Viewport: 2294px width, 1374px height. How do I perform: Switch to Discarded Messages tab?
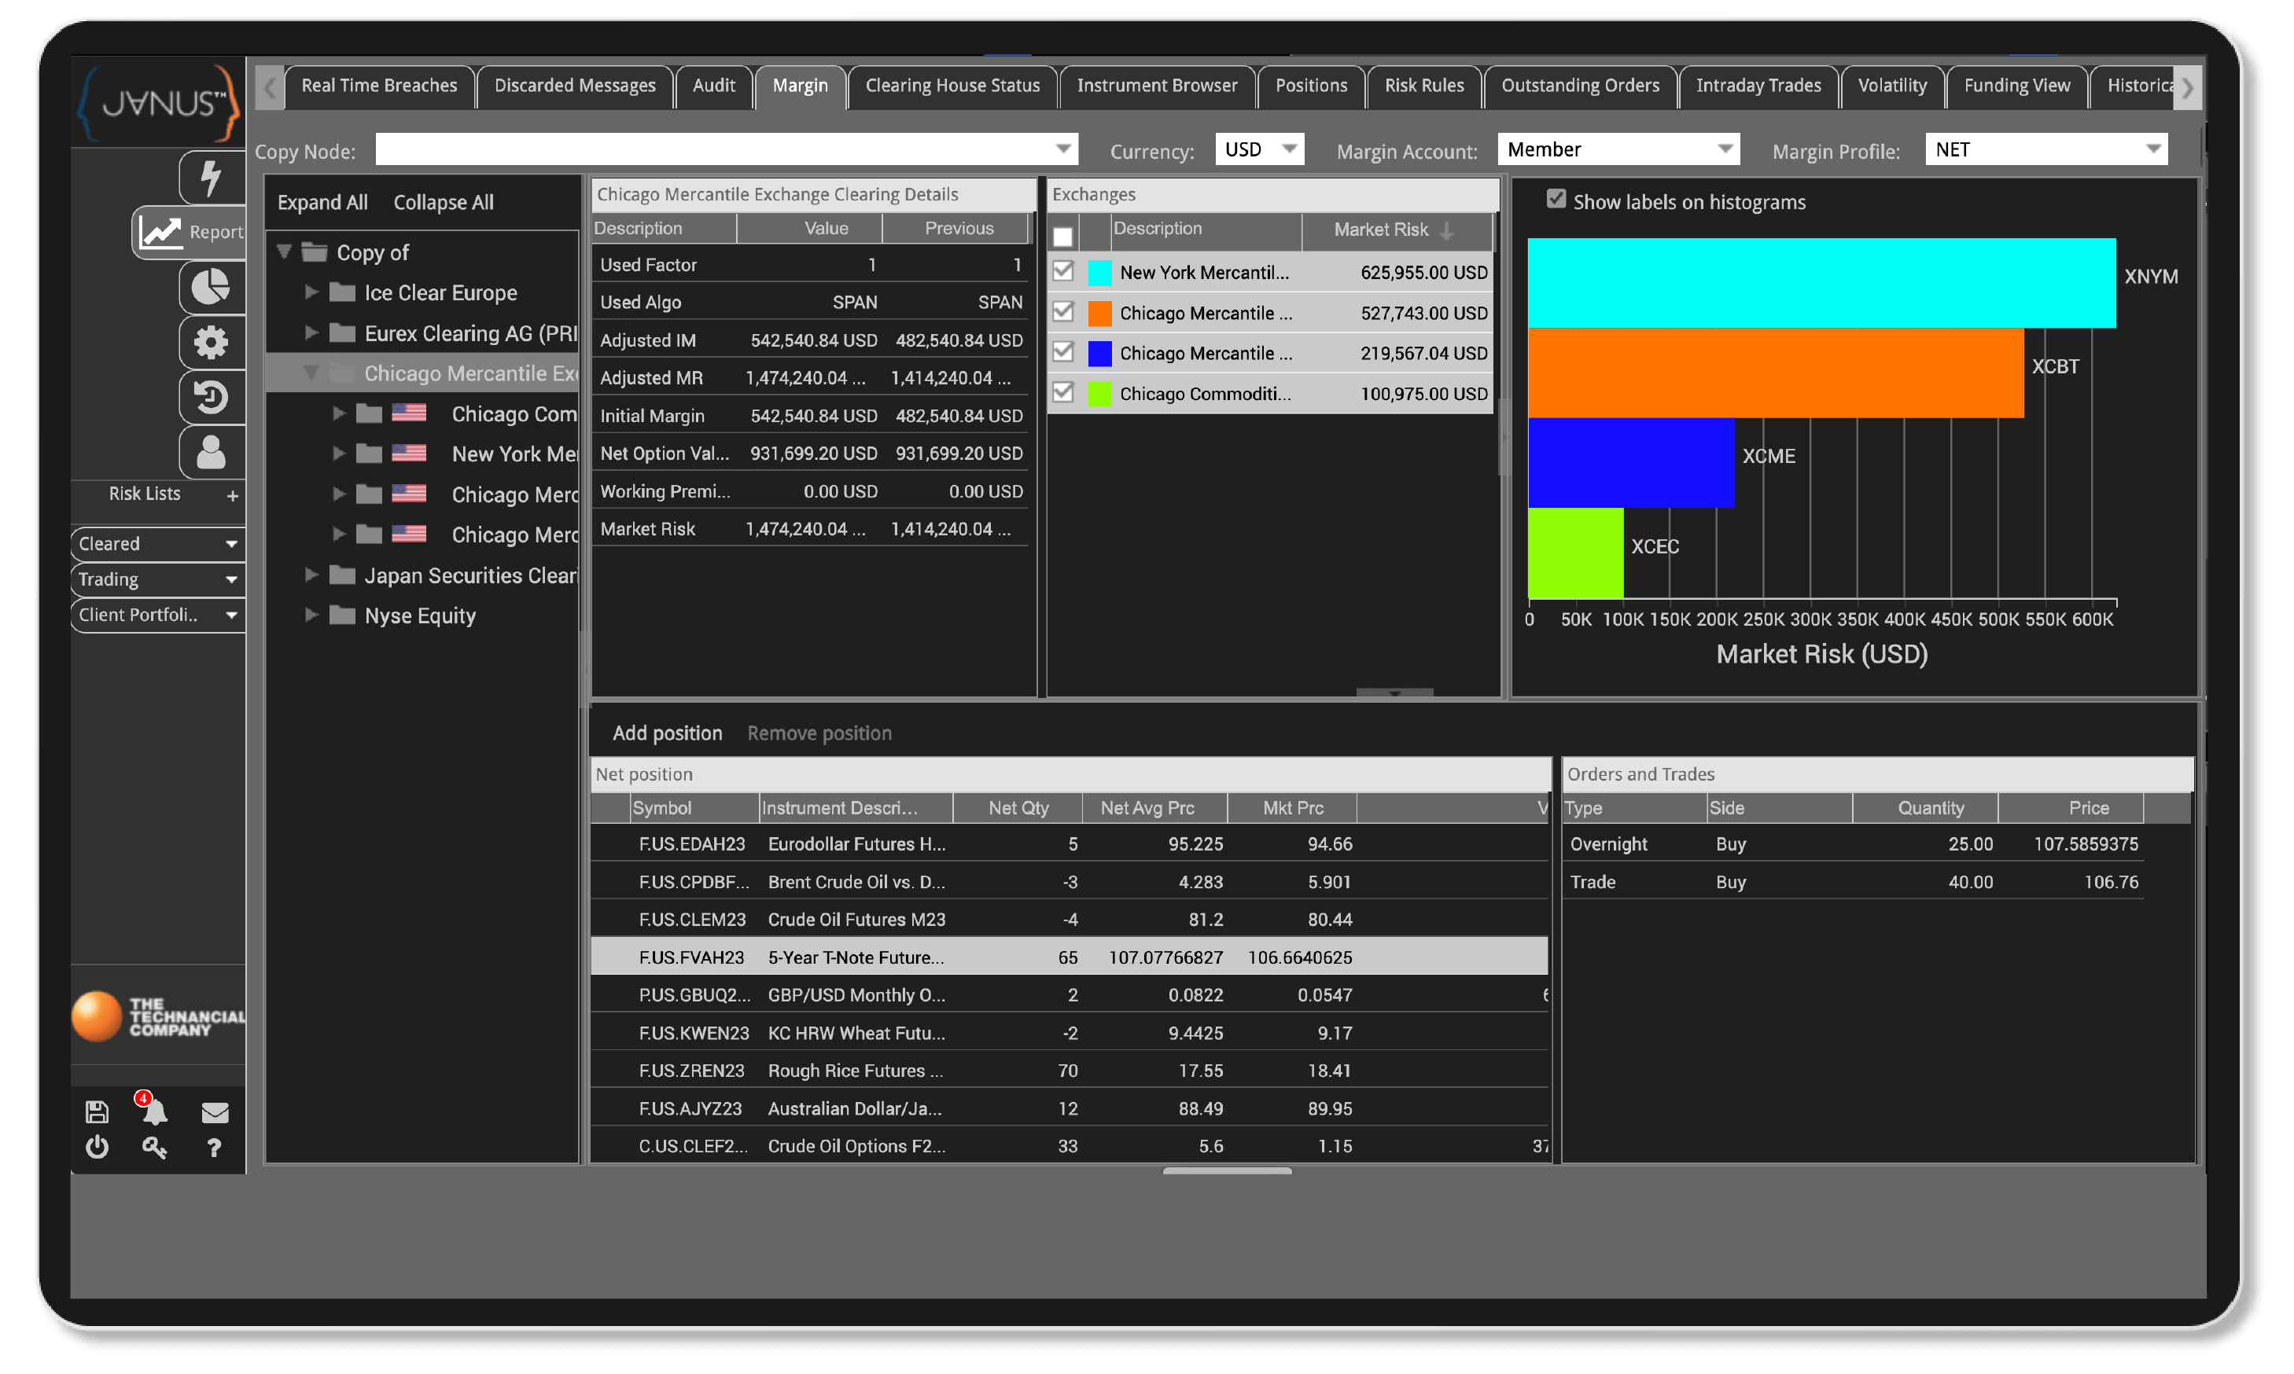[575, 86]
